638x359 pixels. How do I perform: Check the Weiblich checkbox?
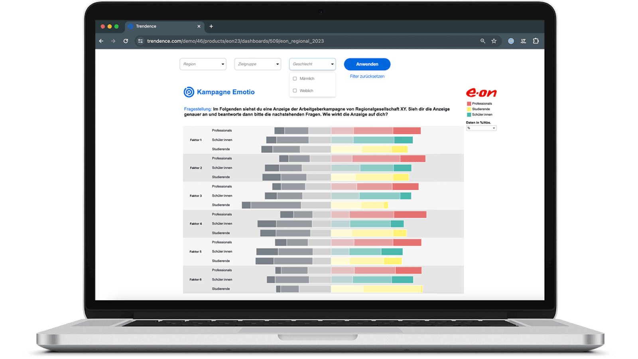point(295,91)
